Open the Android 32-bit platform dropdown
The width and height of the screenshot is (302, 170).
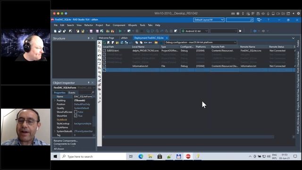click(194, 31)
